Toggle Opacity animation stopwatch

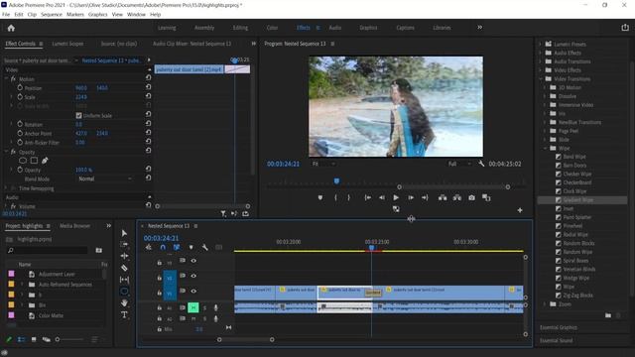pyautogui.click(x=20, y=170)
